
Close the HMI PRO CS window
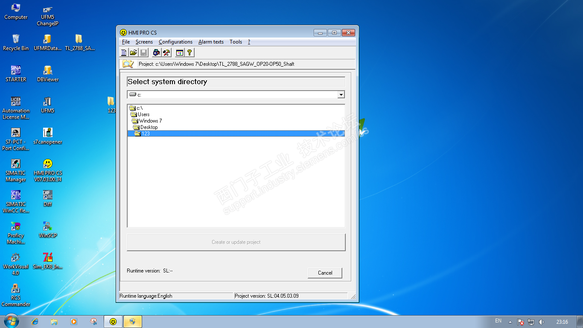348,33
